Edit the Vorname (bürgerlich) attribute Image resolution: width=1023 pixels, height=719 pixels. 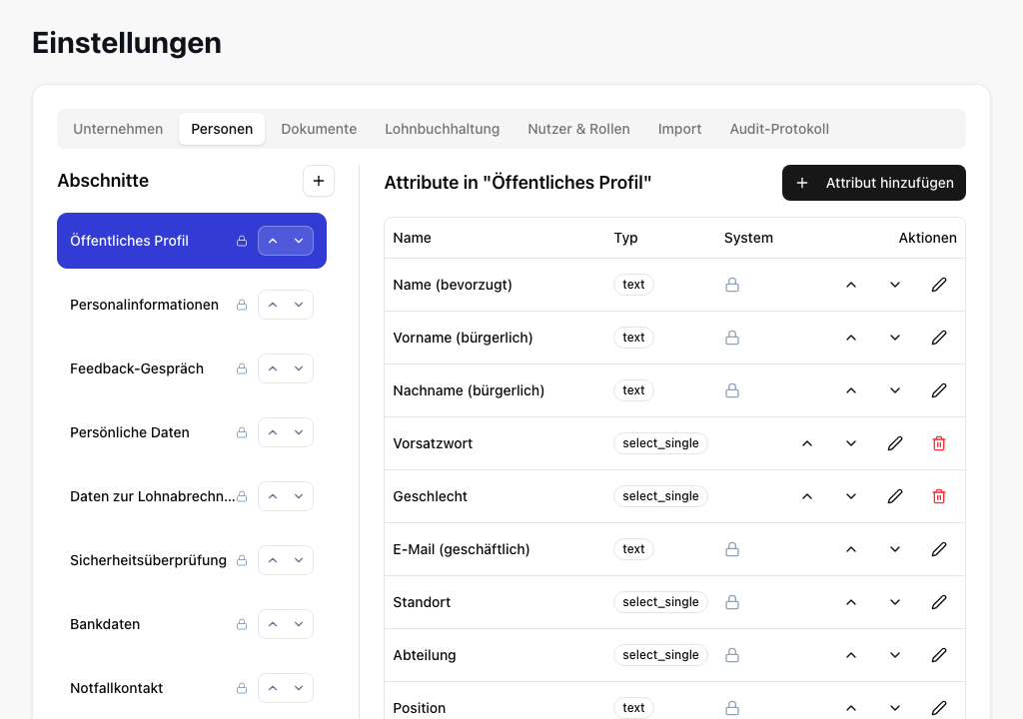click(x=939, y=338)
